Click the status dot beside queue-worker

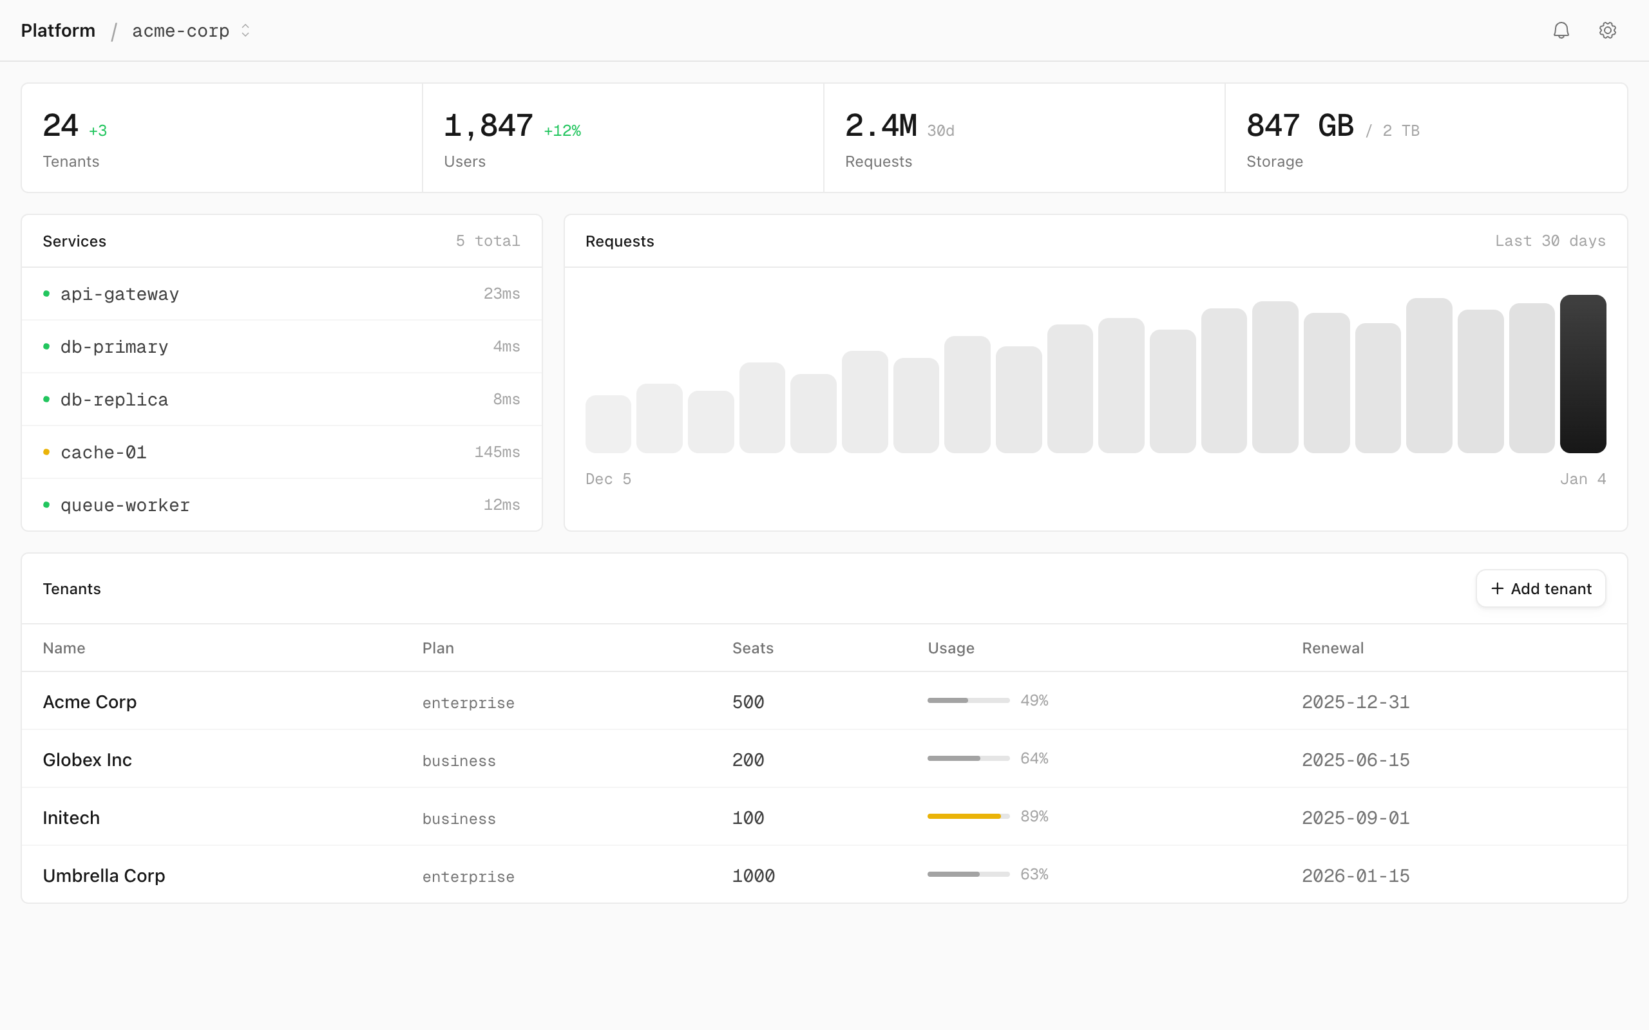pos(46,504)
